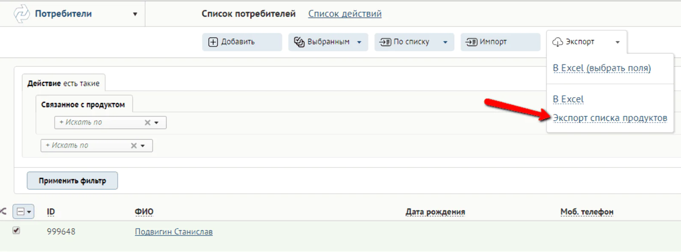Viewport: 681px width, 252px height.
Task: Open the Подвигин Станислав consumer link
Action: pyautogui.click(x=174, y=232)
